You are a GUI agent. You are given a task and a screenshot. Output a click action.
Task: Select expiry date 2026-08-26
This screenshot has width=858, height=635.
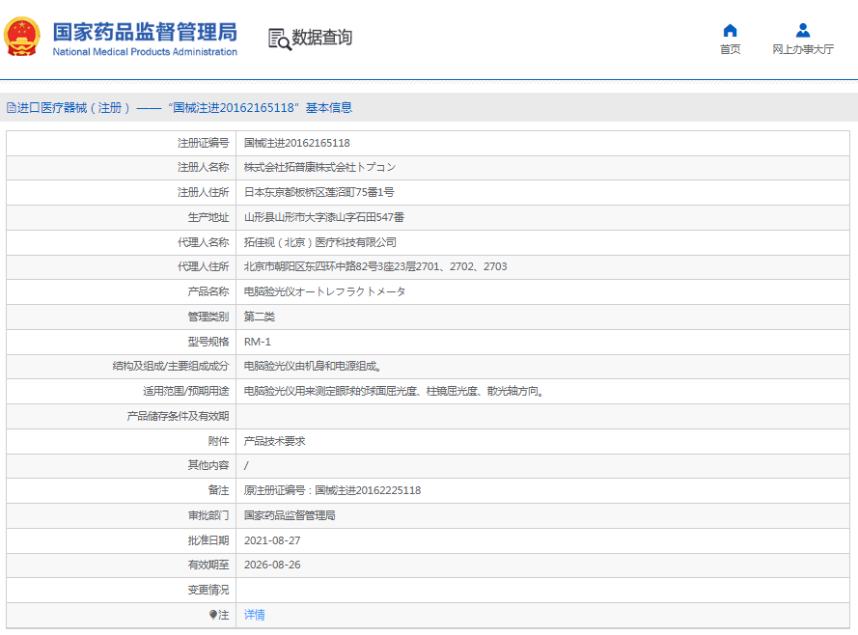[272, 565]
